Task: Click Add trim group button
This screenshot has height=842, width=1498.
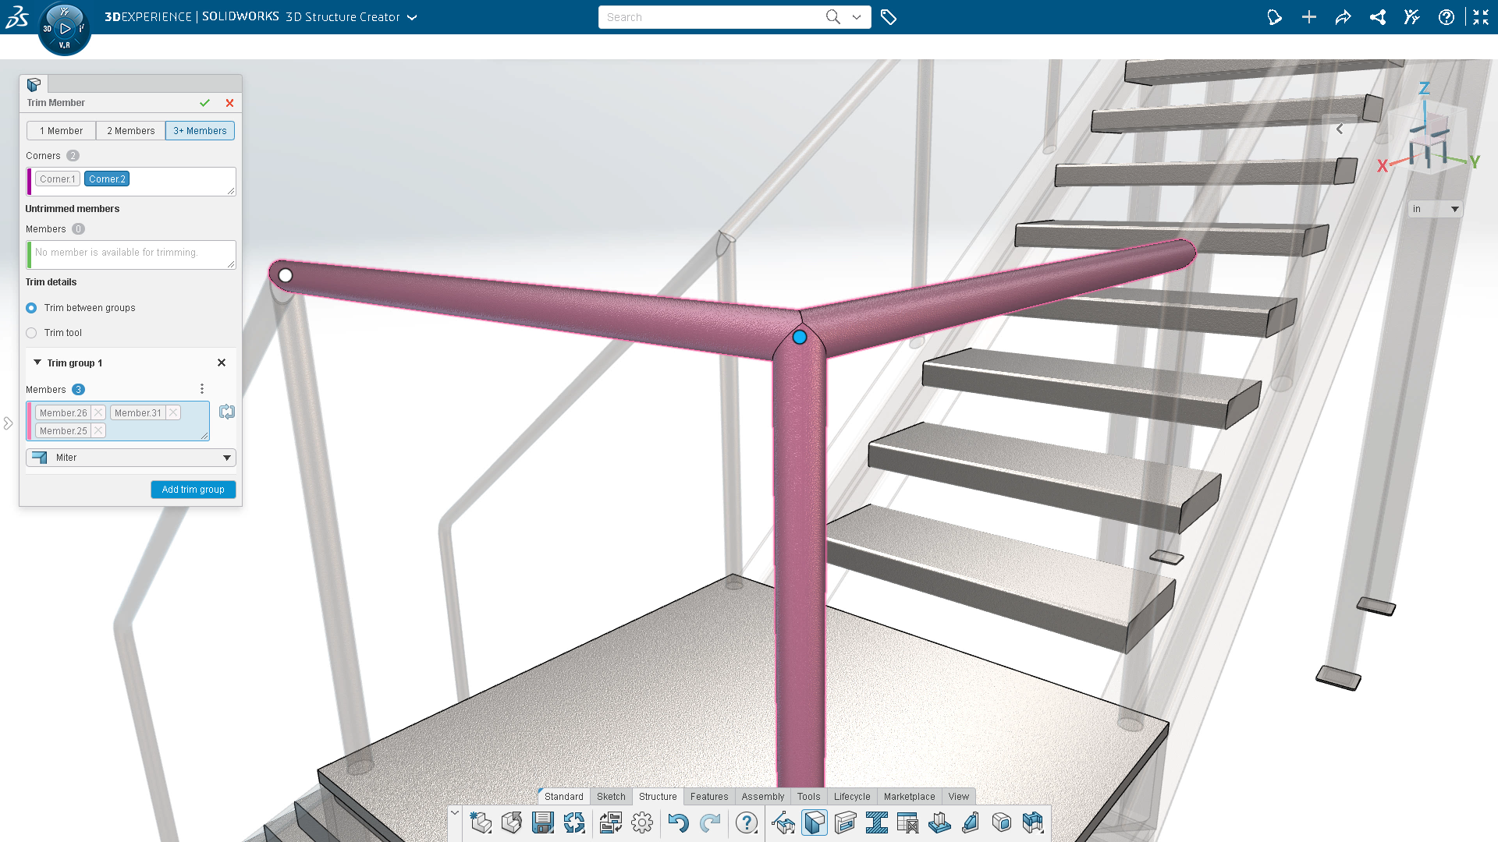Action: pyautogui.click(x=193, y=490)
